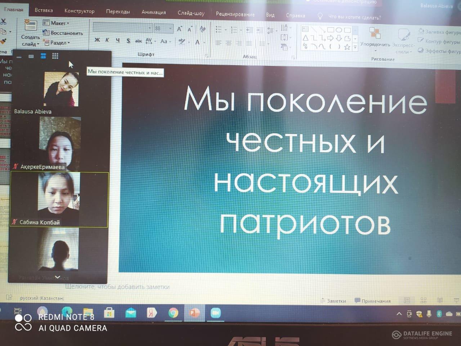
Task: Click the font color A button
Action: (x=197, y=43)
